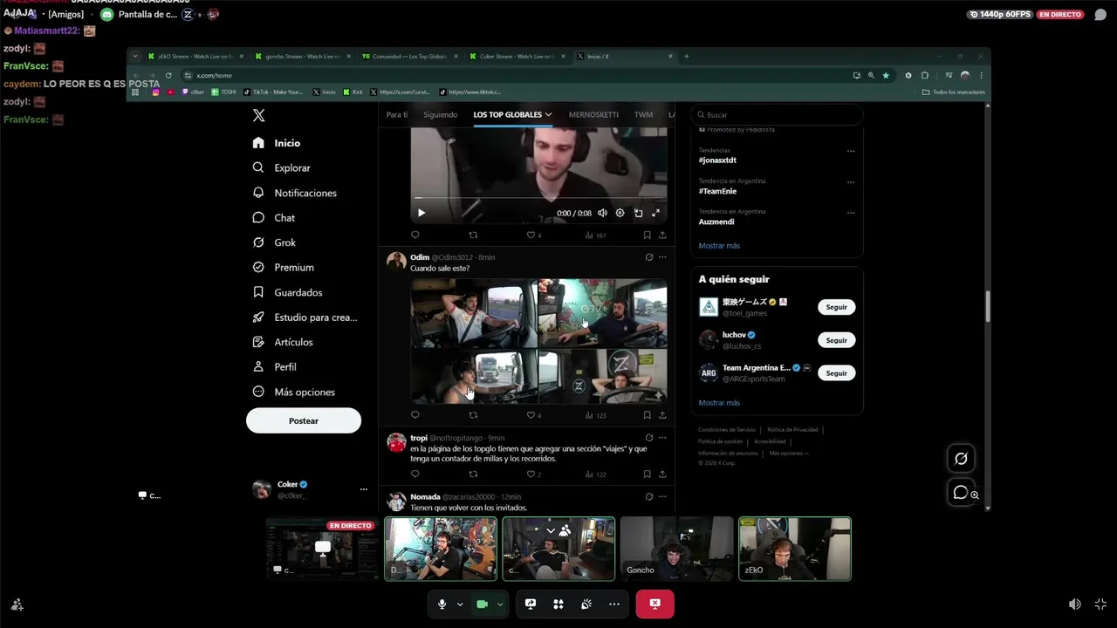Switch to the MERNOSKETTI tab
1117x628 pixels.
tap(593, 114)
